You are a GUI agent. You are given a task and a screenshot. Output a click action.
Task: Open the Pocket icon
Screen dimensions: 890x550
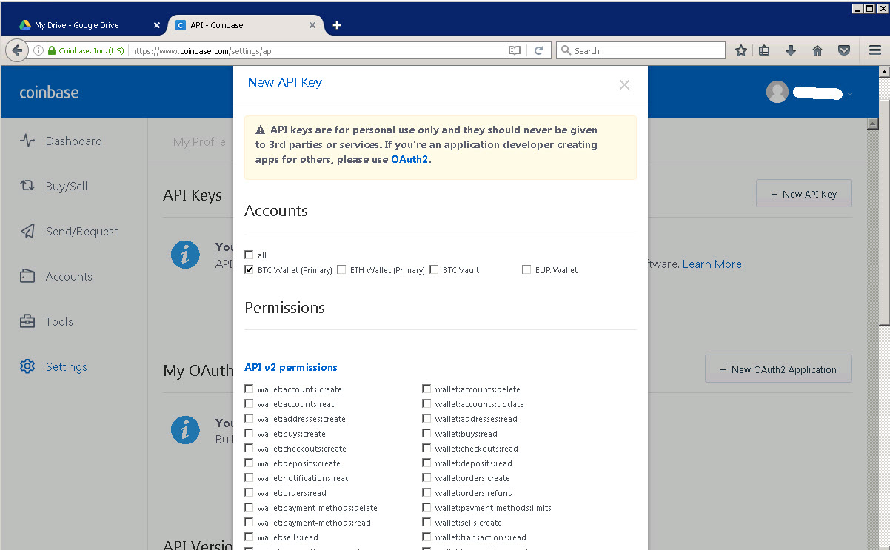pyautogui.click(x=843, y=50)
